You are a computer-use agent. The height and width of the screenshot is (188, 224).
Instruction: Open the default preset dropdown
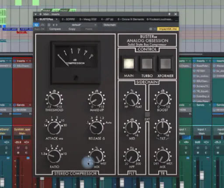click(95, 25)
